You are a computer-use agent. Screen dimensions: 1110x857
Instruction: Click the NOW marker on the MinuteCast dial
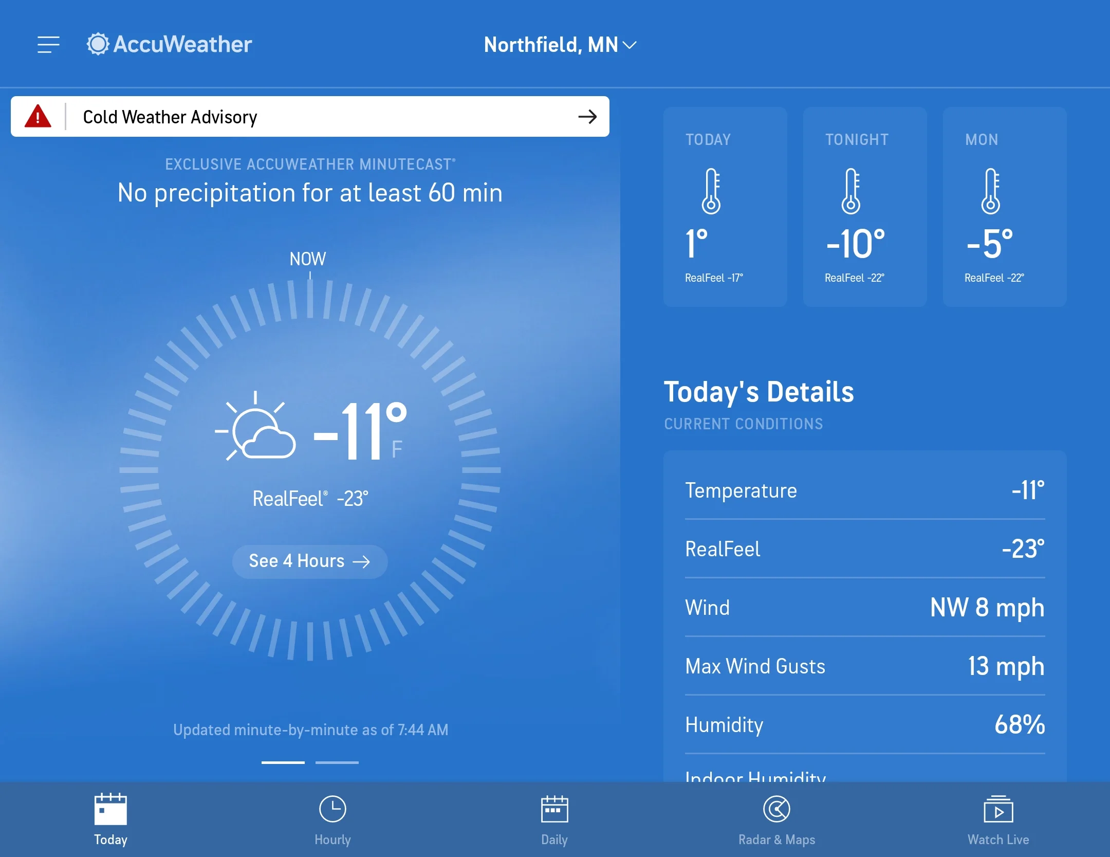point(308,259)
